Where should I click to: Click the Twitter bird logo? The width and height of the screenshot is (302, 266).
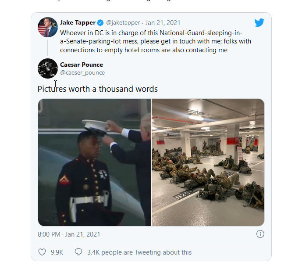click(259, 22)
